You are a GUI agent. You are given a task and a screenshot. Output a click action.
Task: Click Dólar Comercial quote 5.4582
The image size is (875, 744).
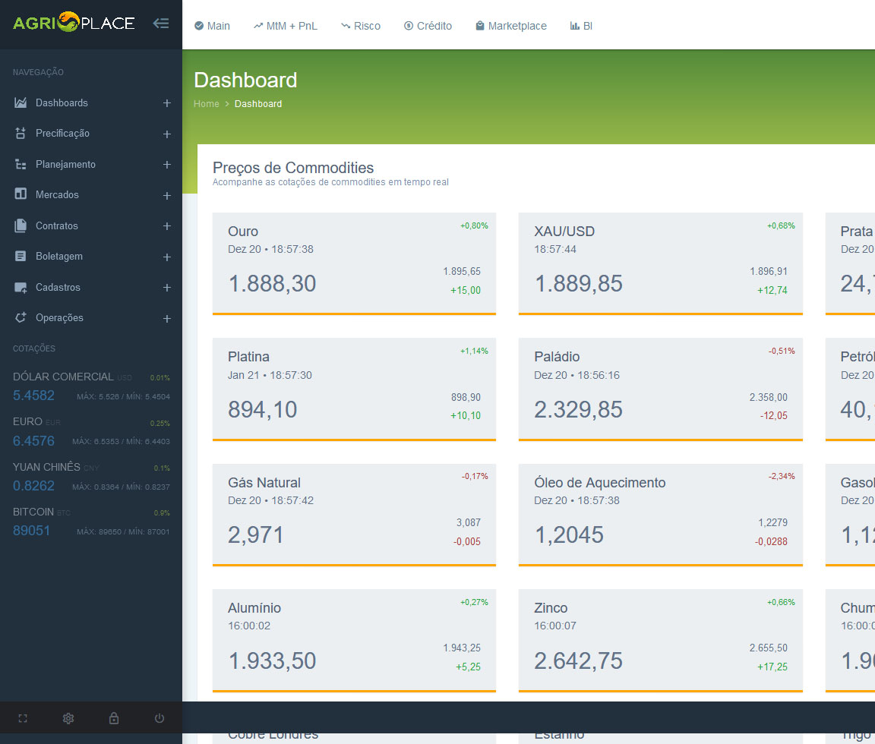[x=33, y=396]
